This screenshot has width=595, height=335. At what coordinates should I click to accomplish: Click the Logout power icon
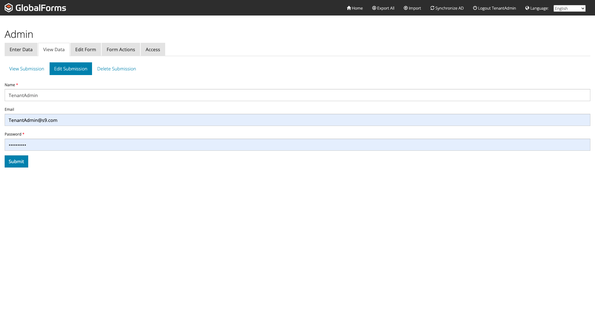click(x=475, y=8)
